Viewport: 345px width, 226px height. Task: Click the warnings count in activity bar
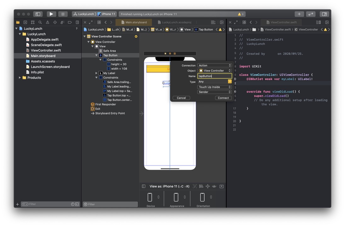point(240,14)
